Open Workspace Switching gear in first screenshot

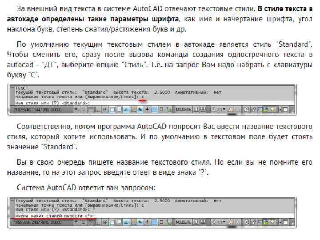pos(246,110)
